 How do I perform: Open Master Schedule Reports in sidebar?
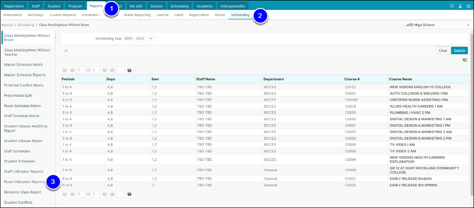click(x=25, y=75)
